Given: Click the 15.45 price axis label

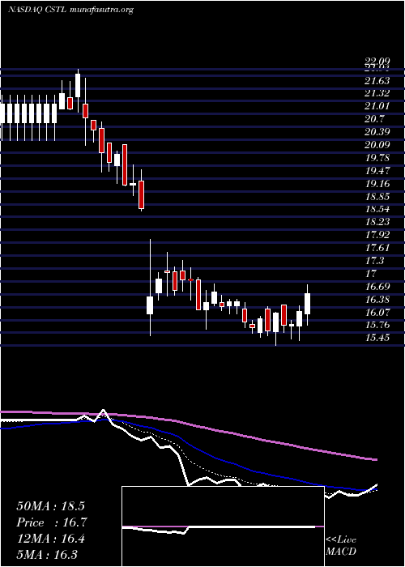Looking at the screenshot, I should click(377, 338).
